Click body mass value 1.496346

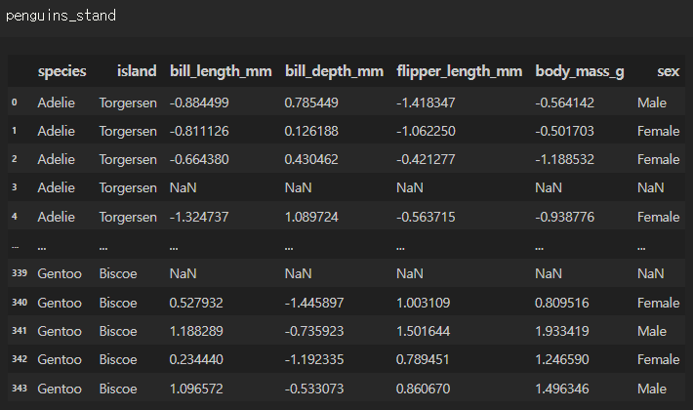(x=562, y=389)
